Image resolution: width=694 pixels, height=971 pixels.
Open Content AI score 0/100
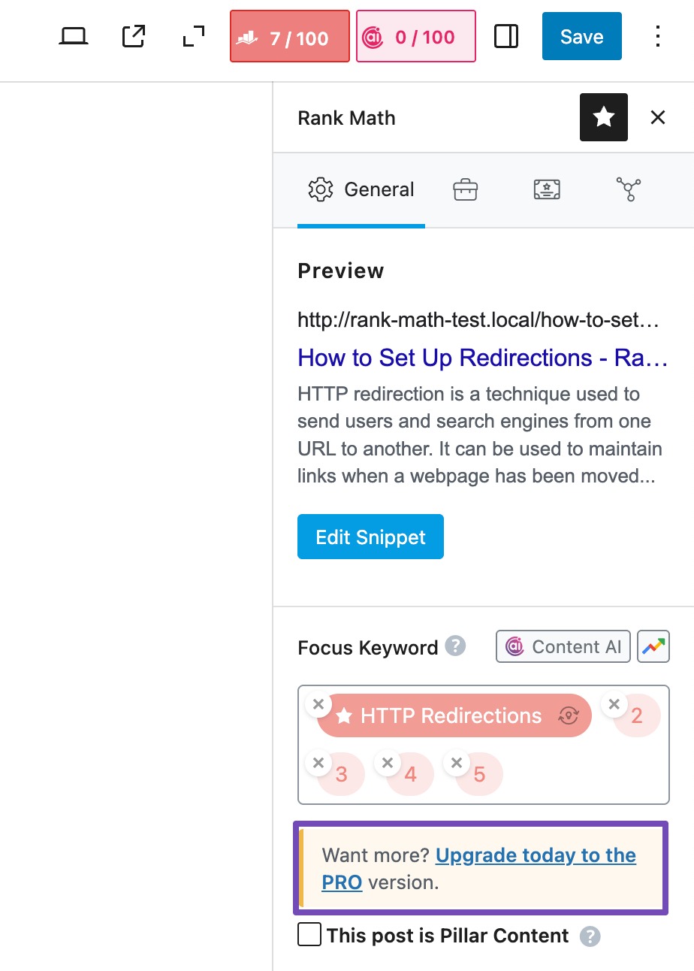click(415, 36)
